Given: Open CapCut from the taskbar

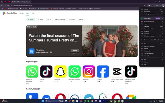Looking at the screenshot, I should point(100,101).
